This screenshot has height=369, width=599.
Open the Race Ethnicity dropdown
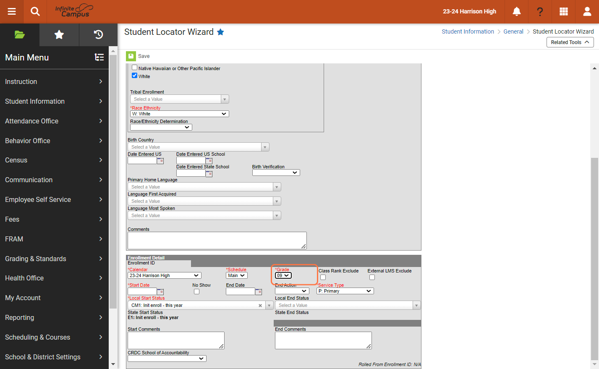180,114
